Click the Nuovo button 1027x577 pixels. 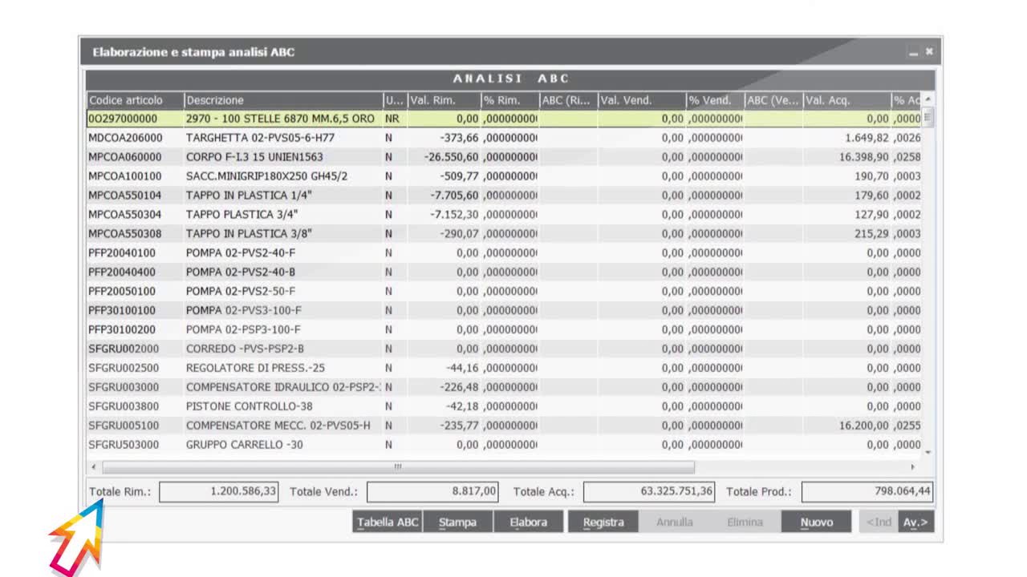[816, 522]
